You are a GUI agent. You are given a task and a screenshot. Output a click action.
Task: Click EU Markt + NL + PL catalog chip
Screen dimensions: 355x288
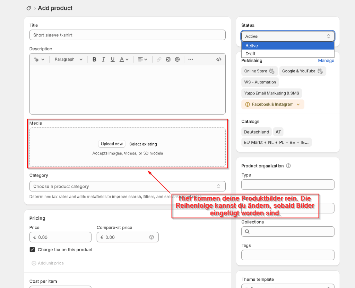pyautogui.click(x=276, y=142)
